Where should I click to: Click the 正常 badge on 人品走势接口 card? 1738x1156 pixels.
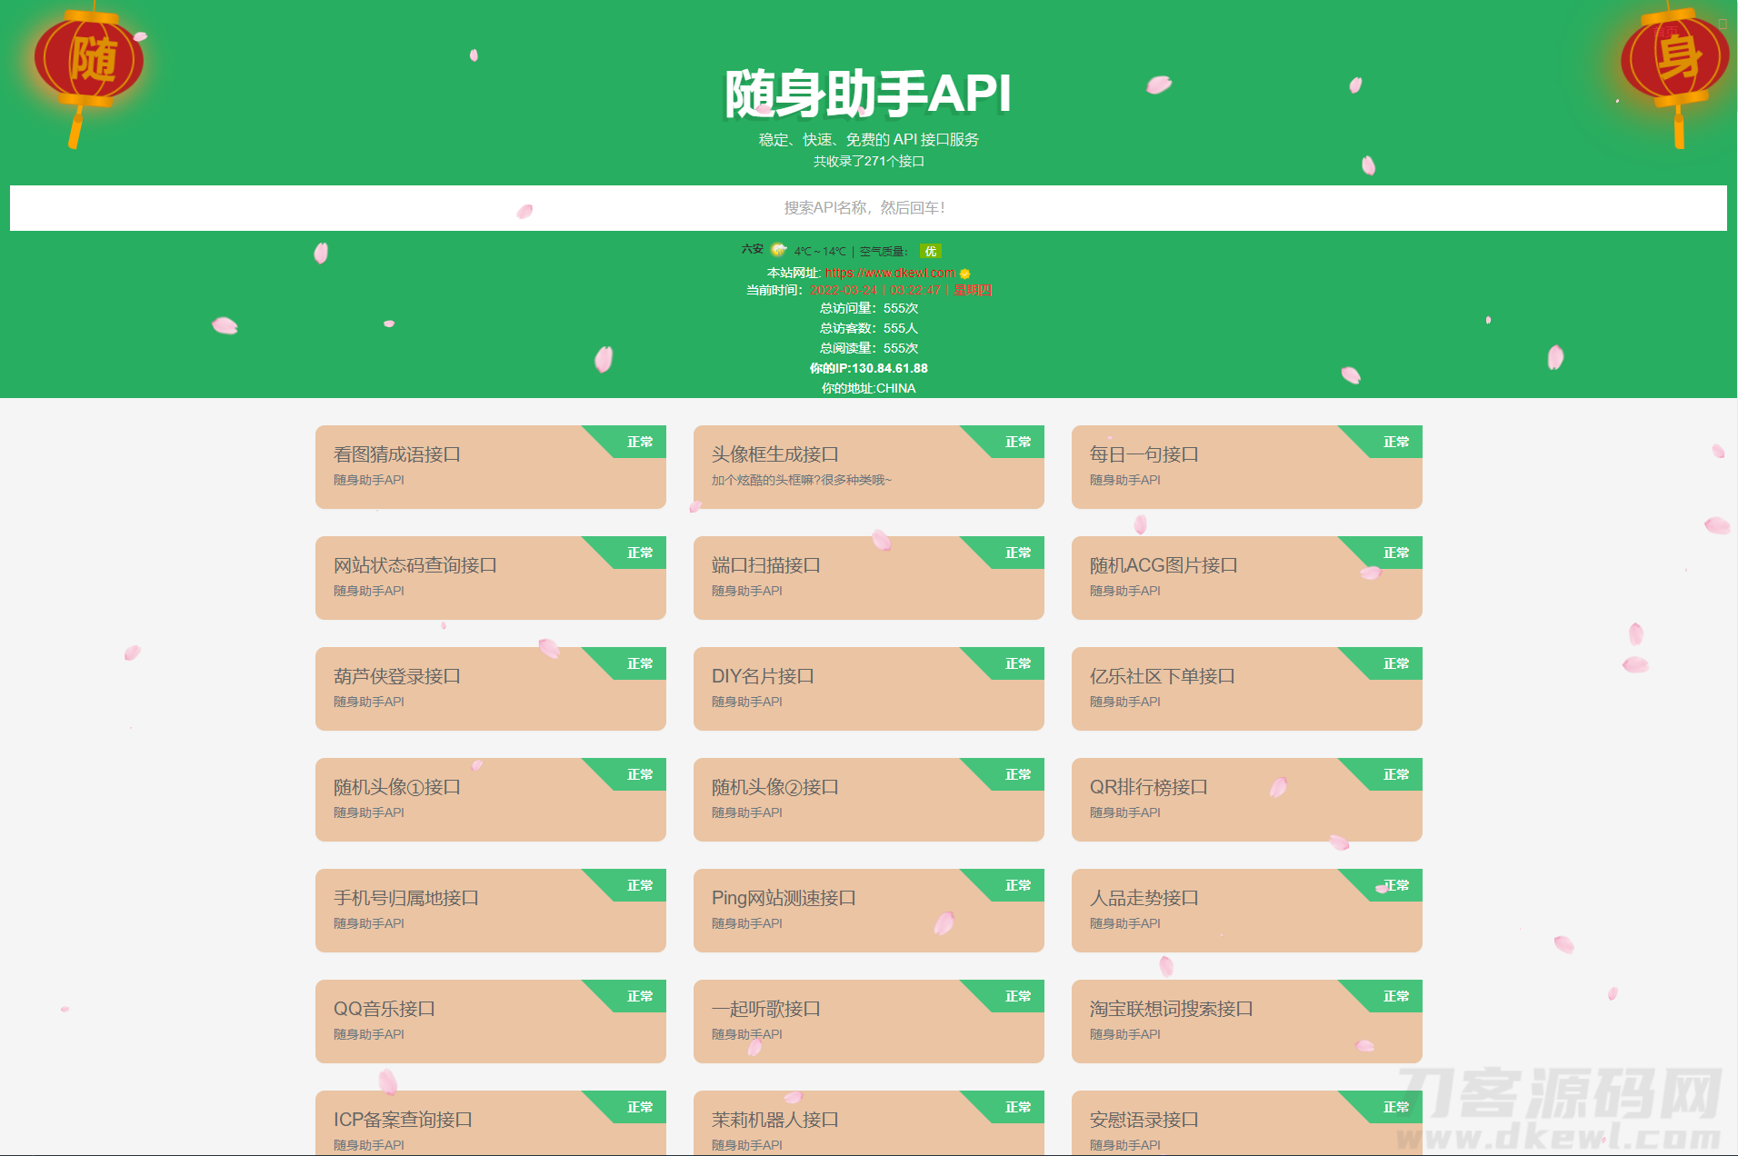click(x=1395, y=885)
